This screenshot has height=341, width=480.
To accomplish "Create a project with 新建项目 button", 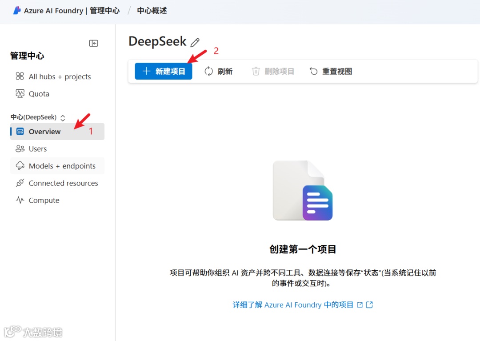I will tap(164, 71).
